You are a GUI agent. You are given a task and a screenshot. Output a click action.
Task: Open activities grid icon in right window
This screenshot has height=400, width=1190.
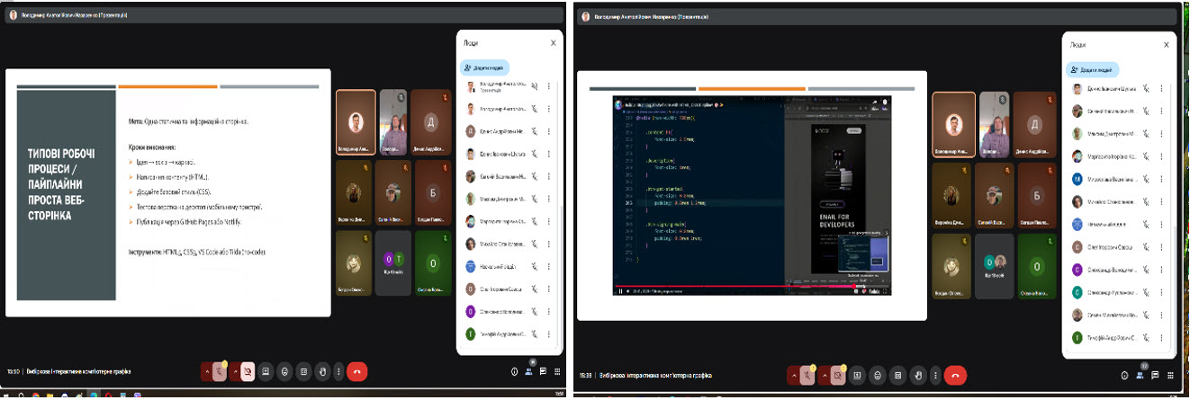pyautogui.click(x=1171, y=375)
